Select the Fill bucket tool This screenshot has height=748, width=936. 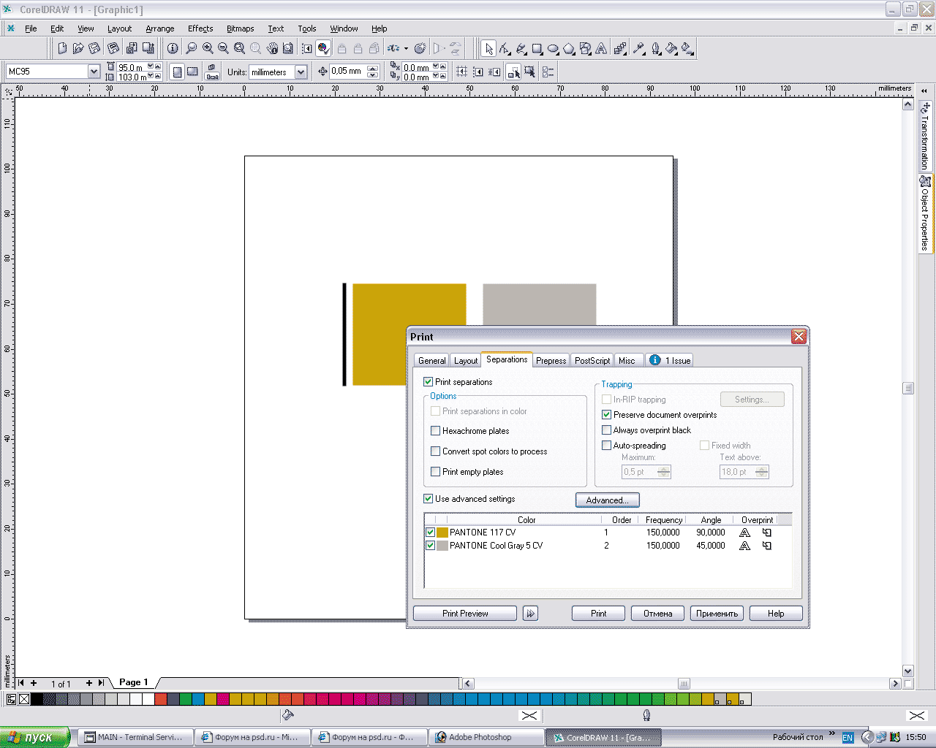point(671,49)
